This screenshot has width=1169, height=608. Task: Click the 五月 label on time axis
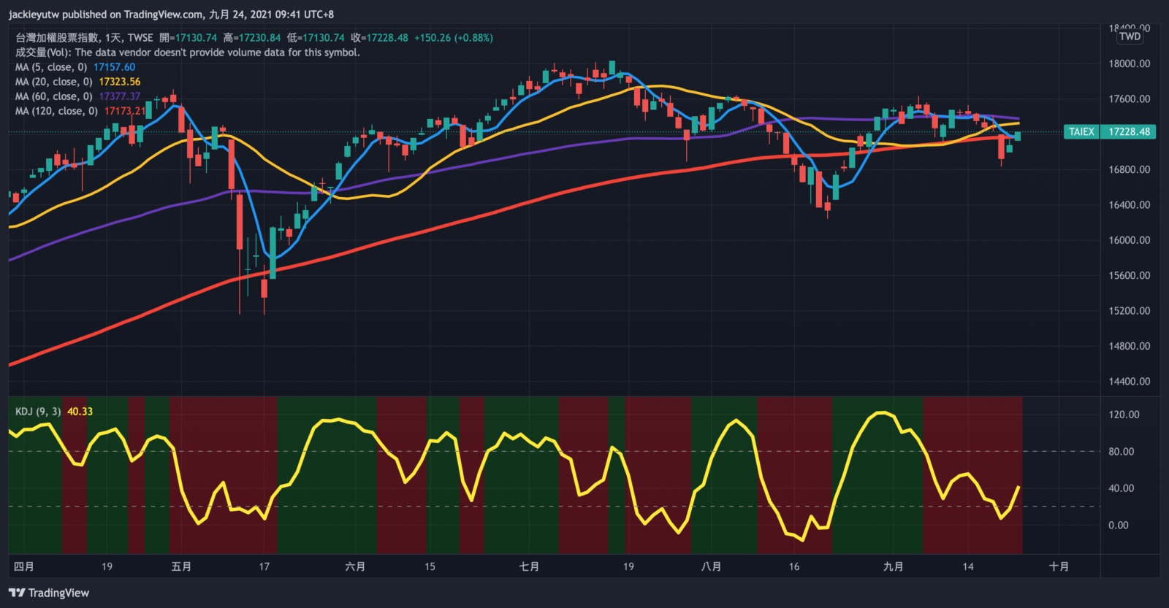tap(181, 566)
